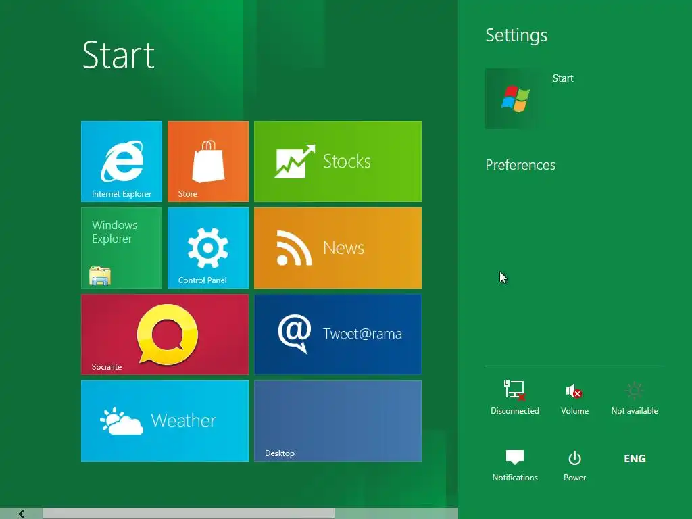Launch the News feed tile
Screen dimensions: 692x519
tap(338, 247)
